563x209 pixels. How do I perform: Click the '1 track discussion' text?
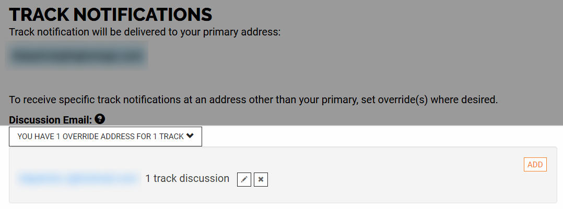(x=187, y=178)
